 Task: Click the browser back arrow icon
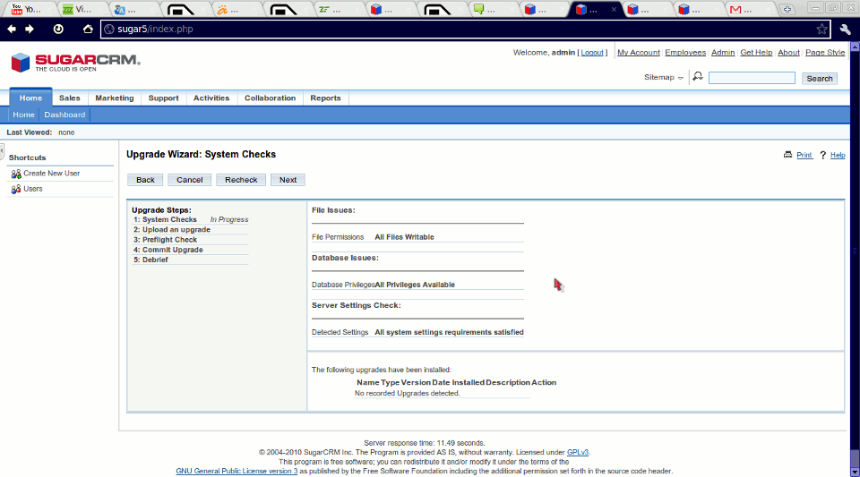click(12, 29)
